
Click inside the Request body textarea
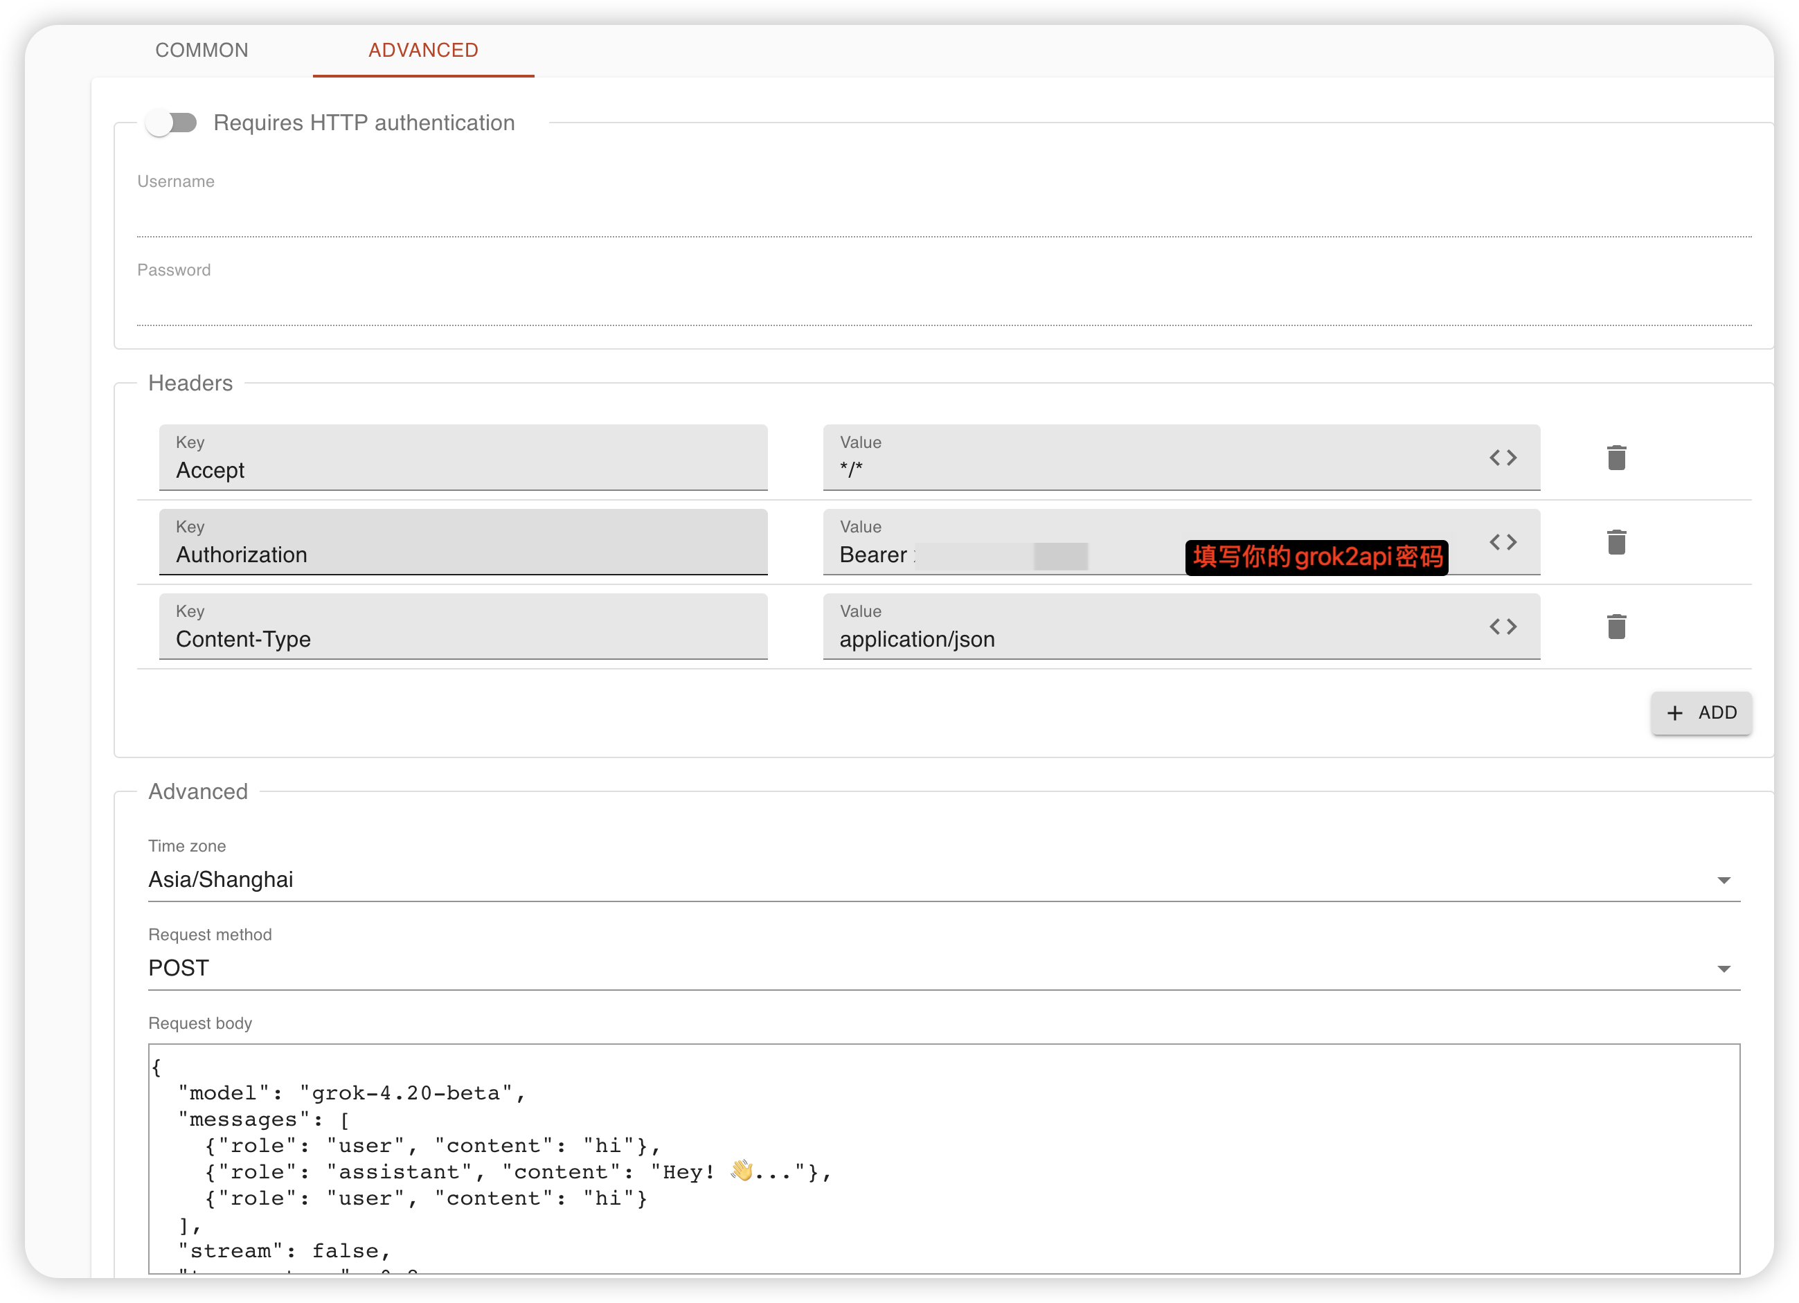point(944,1159)
